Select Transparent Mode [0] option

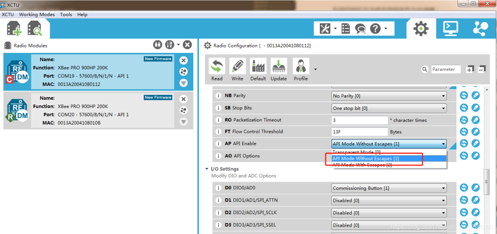click(x=389, y=152)
